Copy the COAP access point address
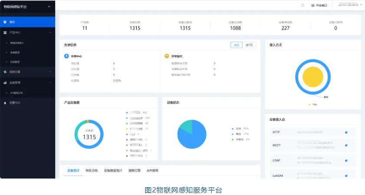 coord(346,160)
